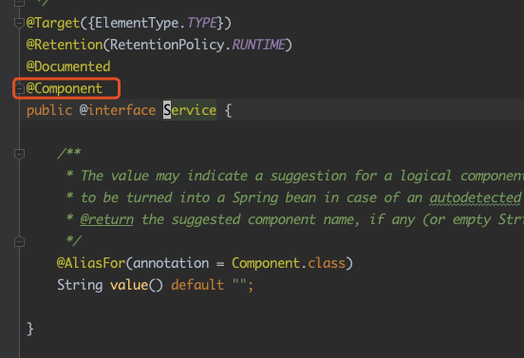Toggle fold marker next to @Component annotation
Image resolution: width=524 pixels, height=358 pixels.
pyautogui.click(x=19, y=88)
